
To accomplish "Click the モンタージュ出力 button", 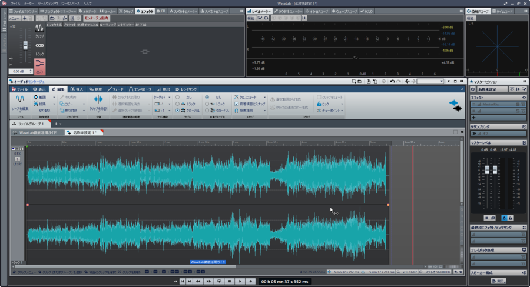I will tap(97, 18).
